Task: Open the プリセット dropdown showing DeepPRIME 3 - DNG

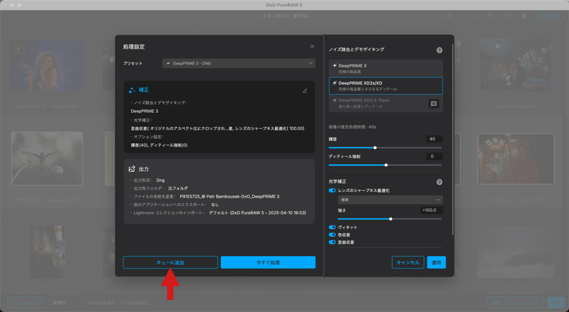Action: click(x=239, y=63)
